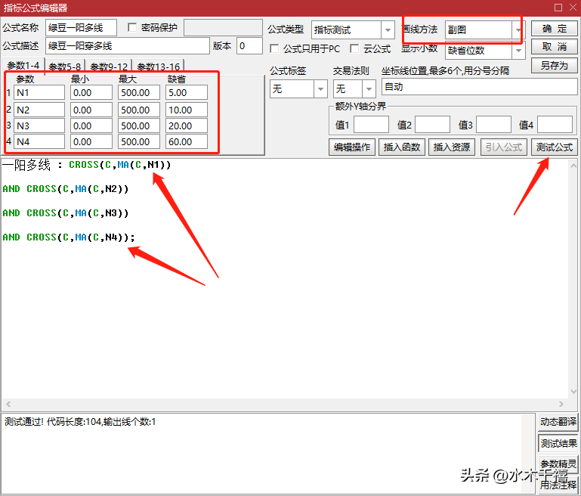
Task: Click the 一阳多线 output name in code
Action: click(x=26, y=165)
